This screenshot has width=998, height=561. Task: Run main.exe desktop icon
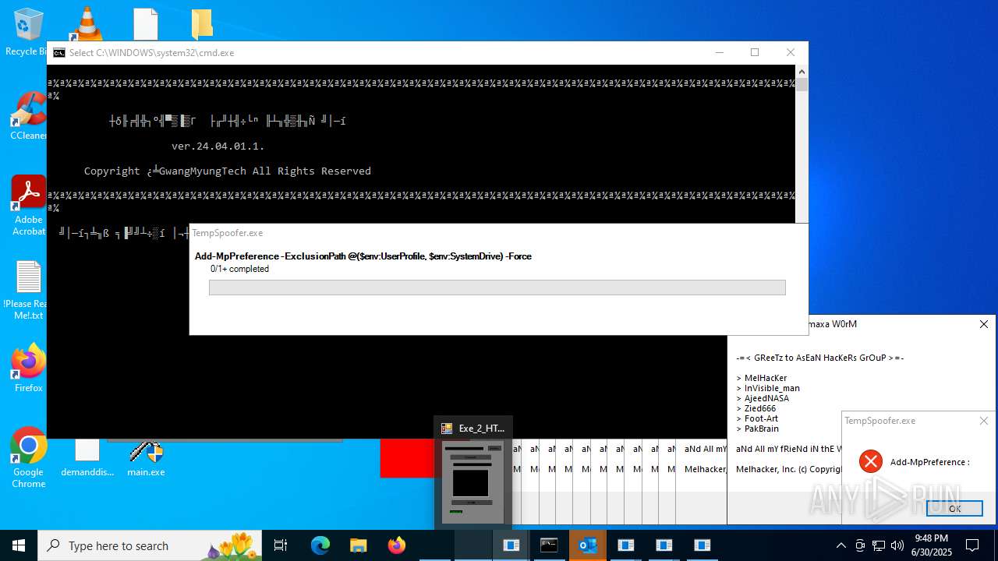146,458
